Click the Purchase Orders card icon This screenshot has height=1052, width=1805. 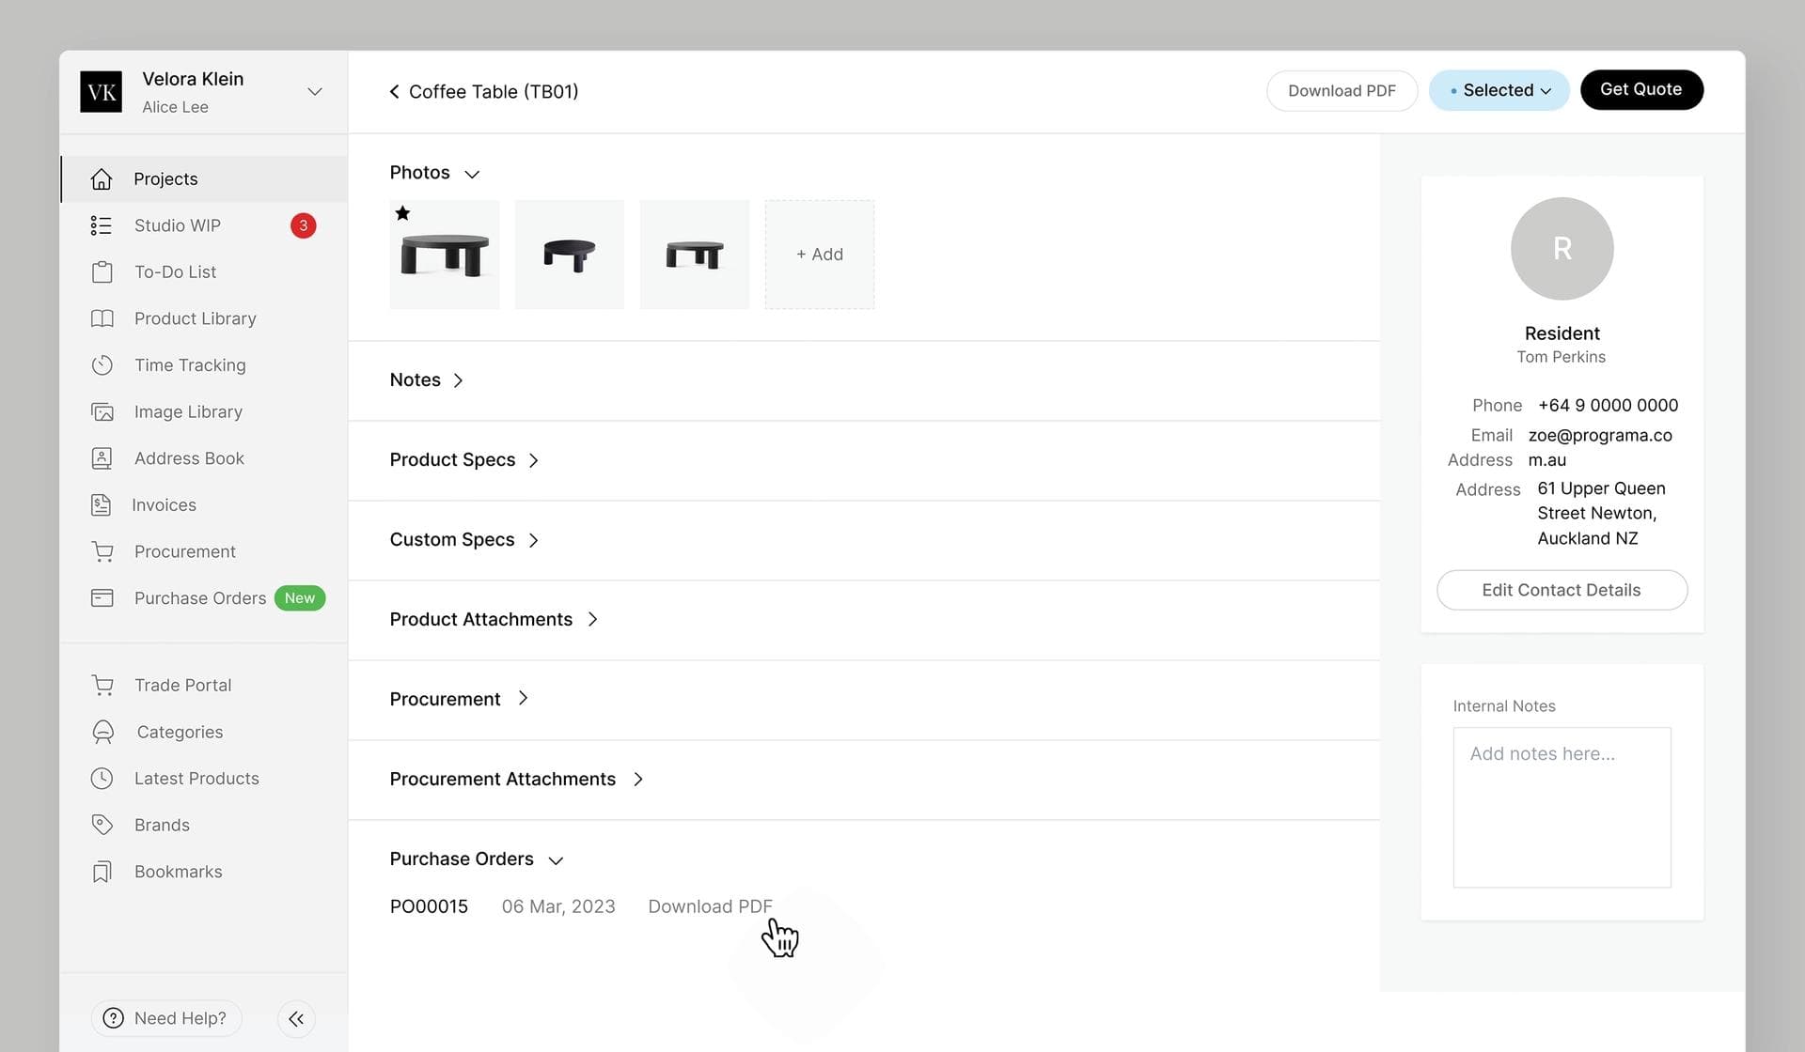pos(102,598)
